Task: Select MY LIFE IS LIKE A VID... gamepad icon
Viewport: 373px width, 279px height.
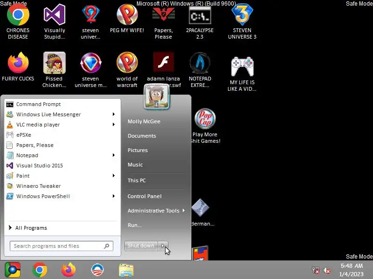Action: pyautogui.click(x=242, y=73)
